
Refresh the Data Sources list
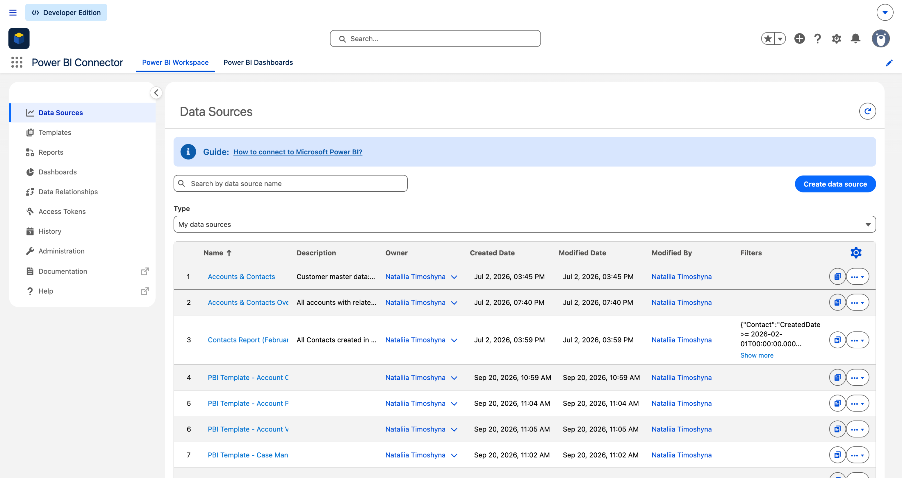tap(867, 111)
